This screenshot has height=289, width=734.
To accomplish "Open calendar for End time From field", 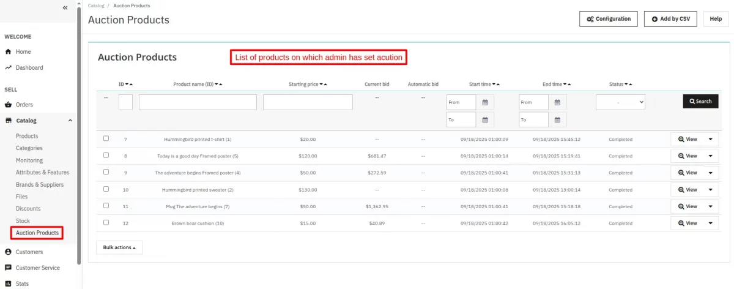I will click(557, 102).
